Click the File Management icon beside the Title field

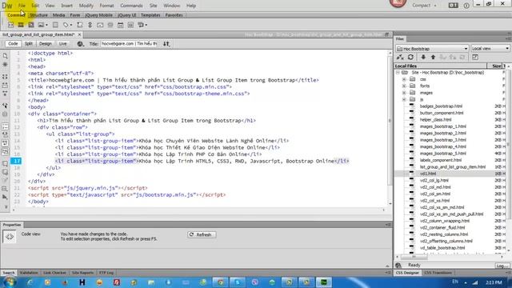point(166,44)
